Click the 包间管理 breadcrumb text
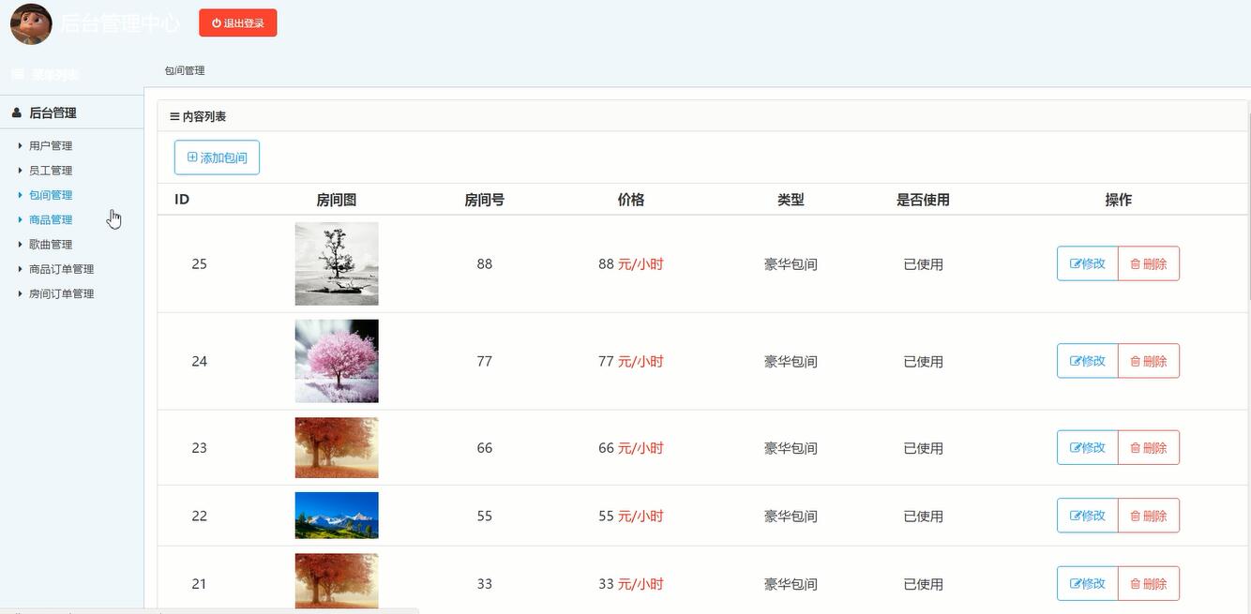 pyautogui.click(x=185, y=70)
